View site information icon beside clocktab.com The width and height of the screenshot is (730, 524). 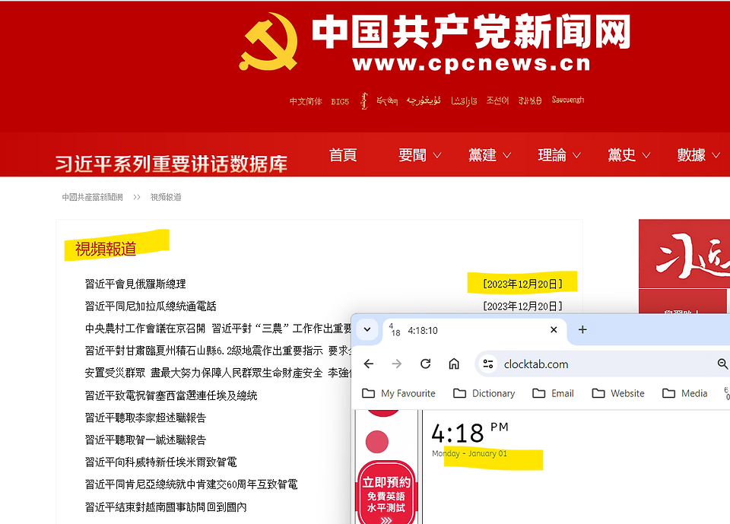(x=488, y=364)
